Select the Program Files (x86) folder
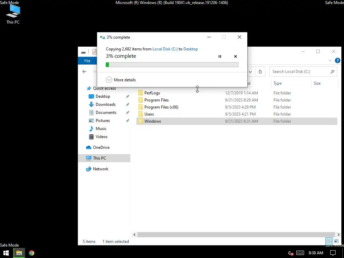This screenshot has height=258, width=344. point(161,107)
